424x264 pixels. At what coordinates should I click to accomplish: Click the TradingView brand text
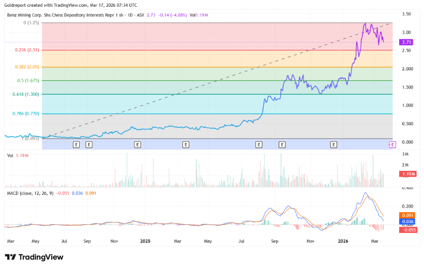pyautogui.click(x=41, y=257)
